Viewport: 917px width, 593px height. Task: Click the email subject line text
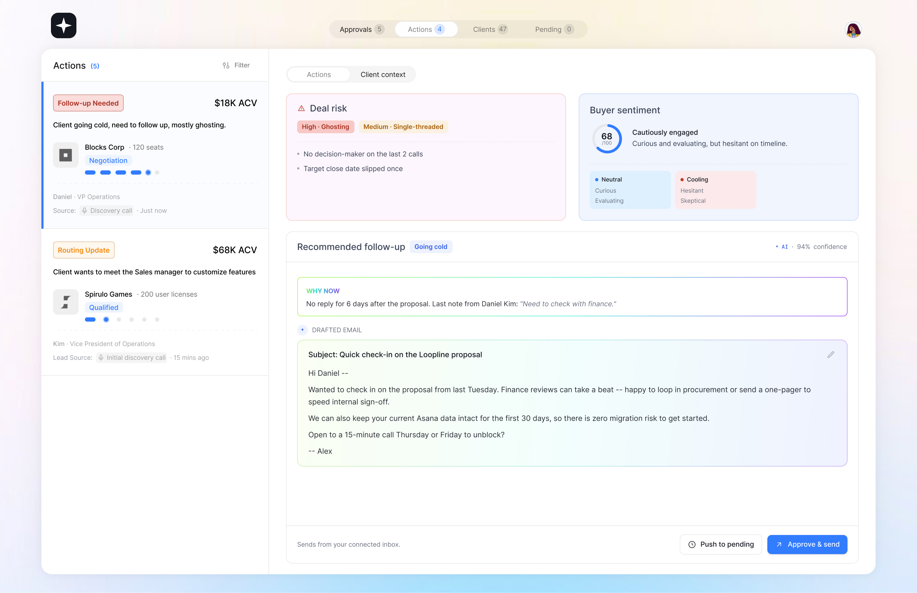click(395, 355)
